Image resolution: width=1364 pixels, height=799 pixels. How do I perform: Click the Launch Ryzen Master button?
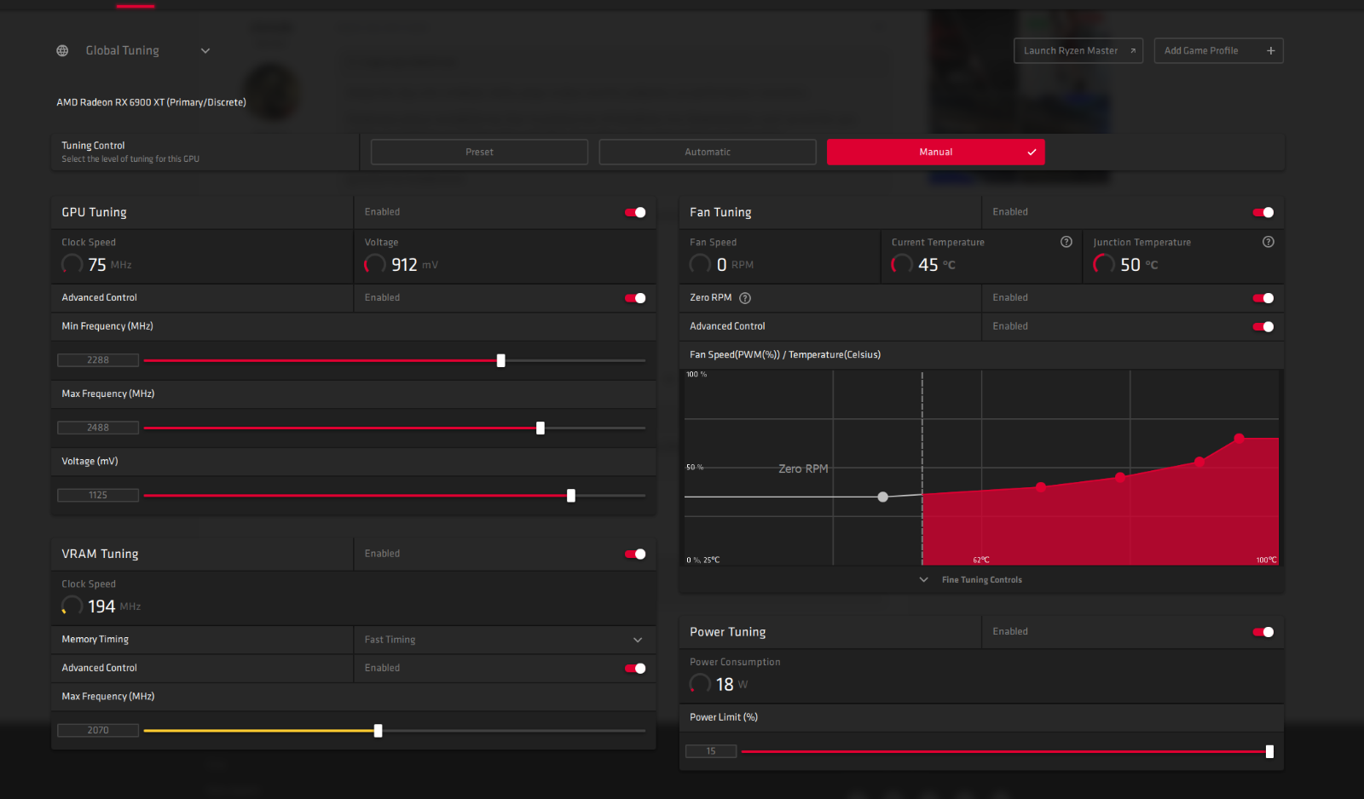pos(1078,51)
